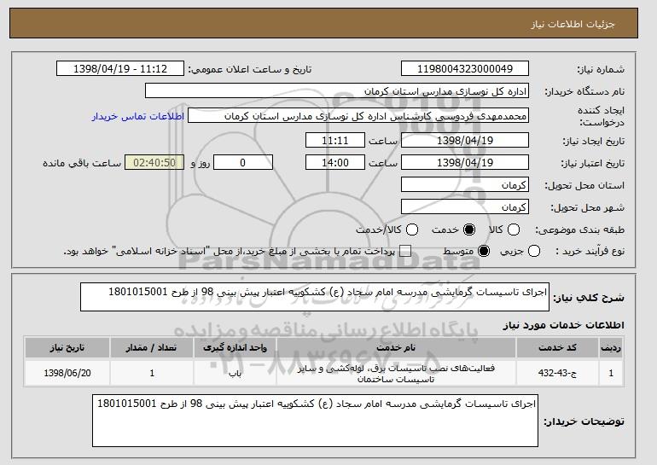Click the شرح کلی نیاز text box
The image size is (657, 465).
tap(315, 297)
